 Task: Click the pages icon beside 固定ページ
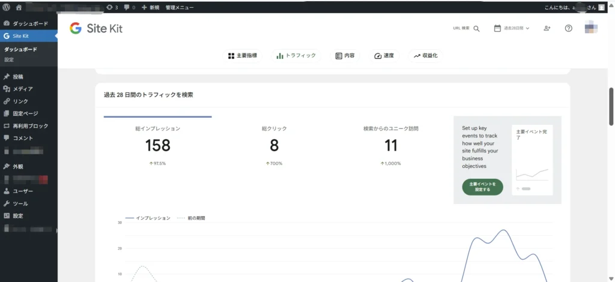(6, 113)
